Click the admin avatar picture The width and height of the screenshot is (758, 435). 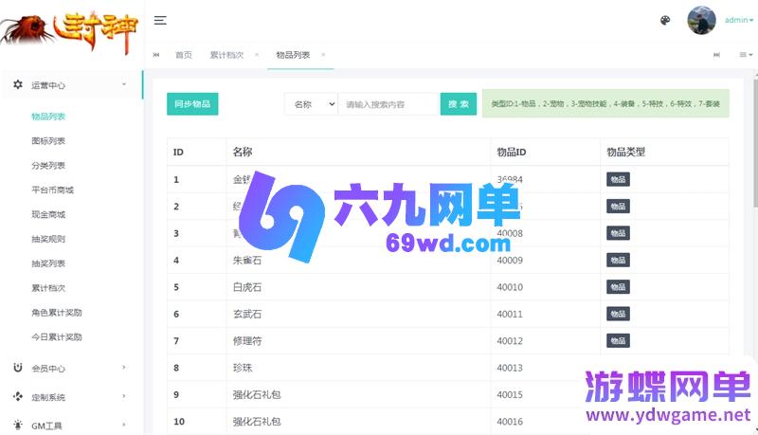tap(701, 20)
